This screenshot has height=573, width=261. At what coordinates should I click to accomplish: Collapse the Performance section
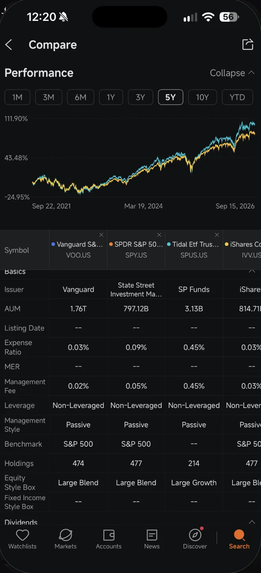tap(232, 73)
